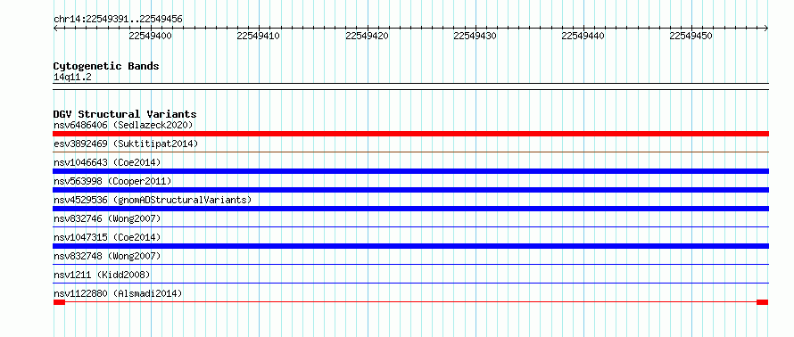This screenshot has height=337, width=794.
Task: Click the nsv4529536 (gnomADStructuralVariants) label
Action: (153, 200)
